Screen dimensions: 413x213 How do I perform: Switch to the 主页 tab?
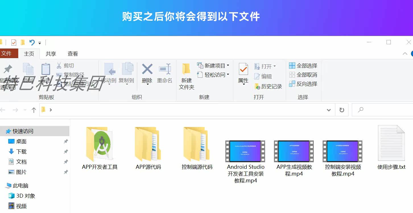29,54
